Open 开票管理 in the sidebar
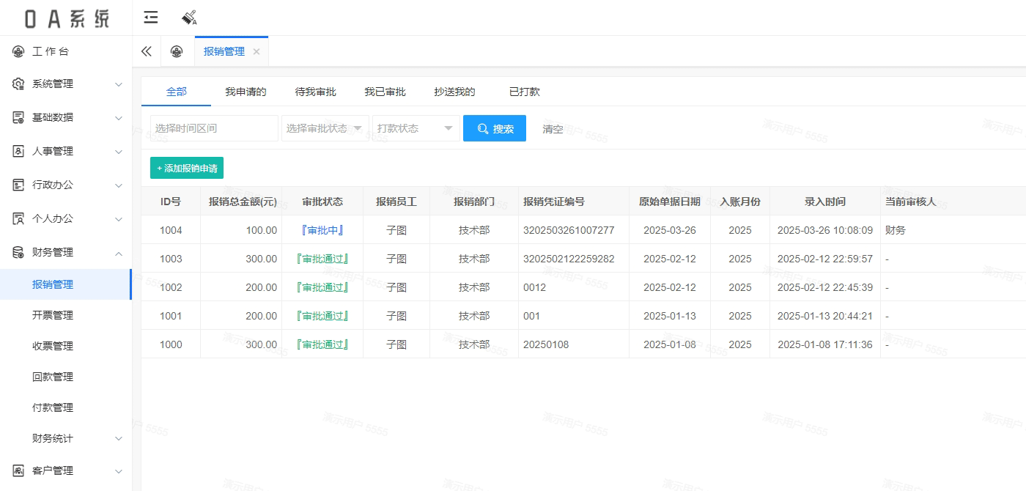The width and height of the screenshot is (1026, 491). [53, 315]
